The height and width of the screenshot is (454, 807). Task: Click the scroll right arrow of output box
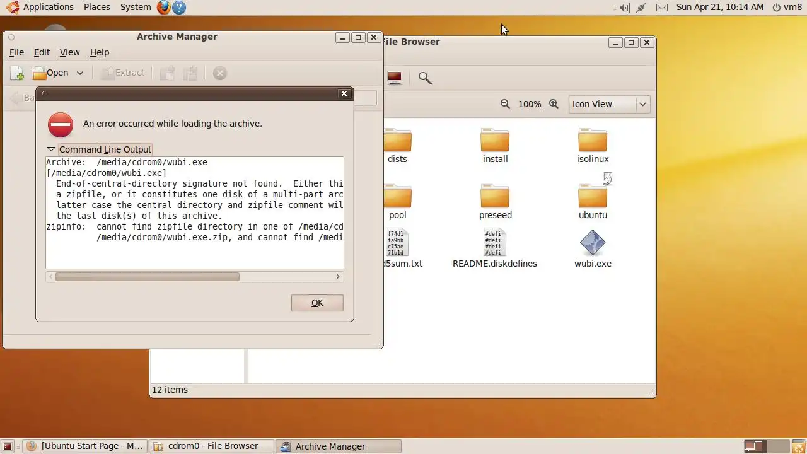pyautogui.click(x=338, y=276)
